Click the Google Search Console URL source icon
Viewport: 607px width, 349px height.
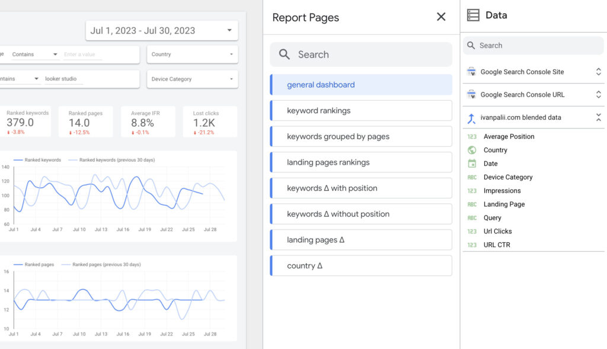coord(471,94)
